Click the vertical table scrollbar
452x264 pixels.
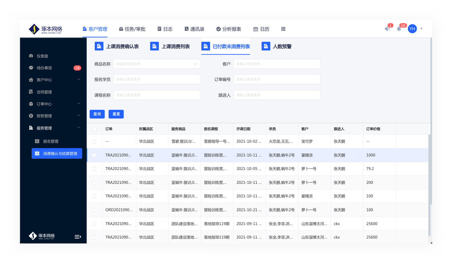[430, 185]
